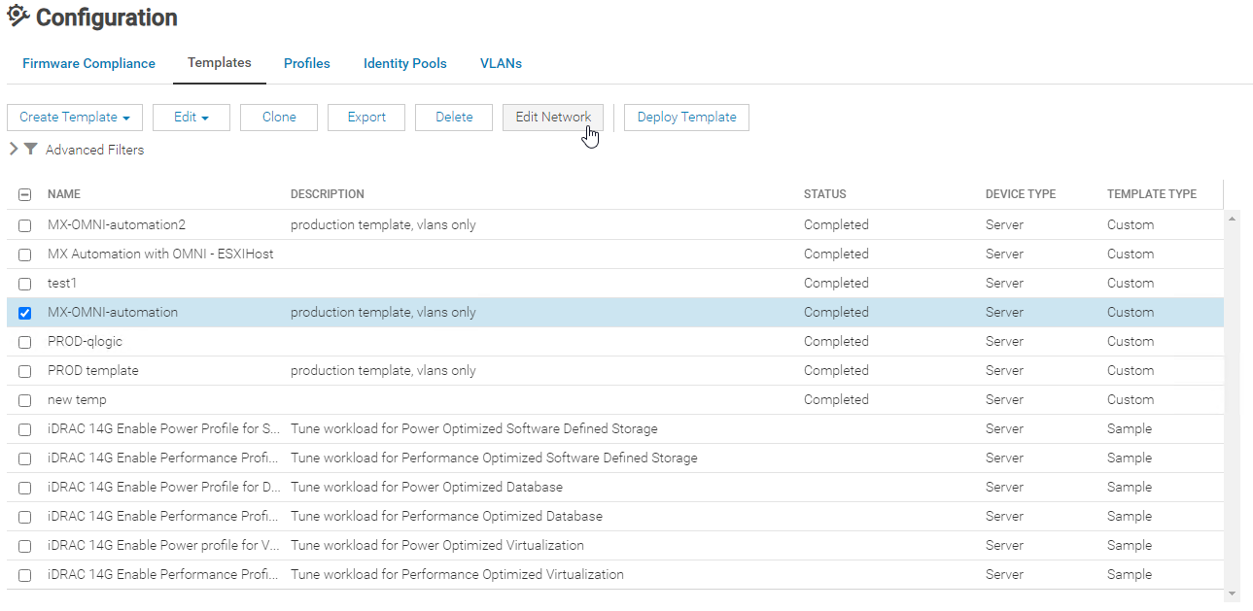Image resolution: width=1253 pixels, height=611 pixels.
Task: Open the Create Template dropdown
Action: point(75,118)
